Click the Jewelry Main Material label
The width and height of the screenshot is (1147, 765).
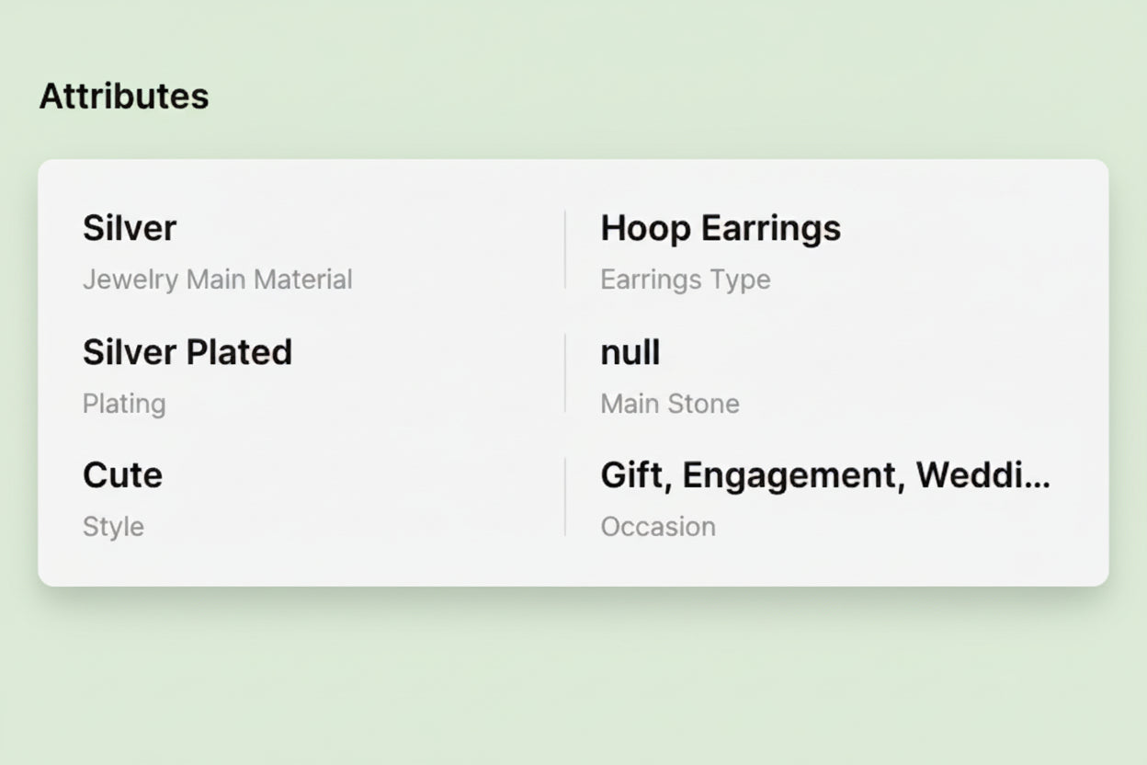217,280
